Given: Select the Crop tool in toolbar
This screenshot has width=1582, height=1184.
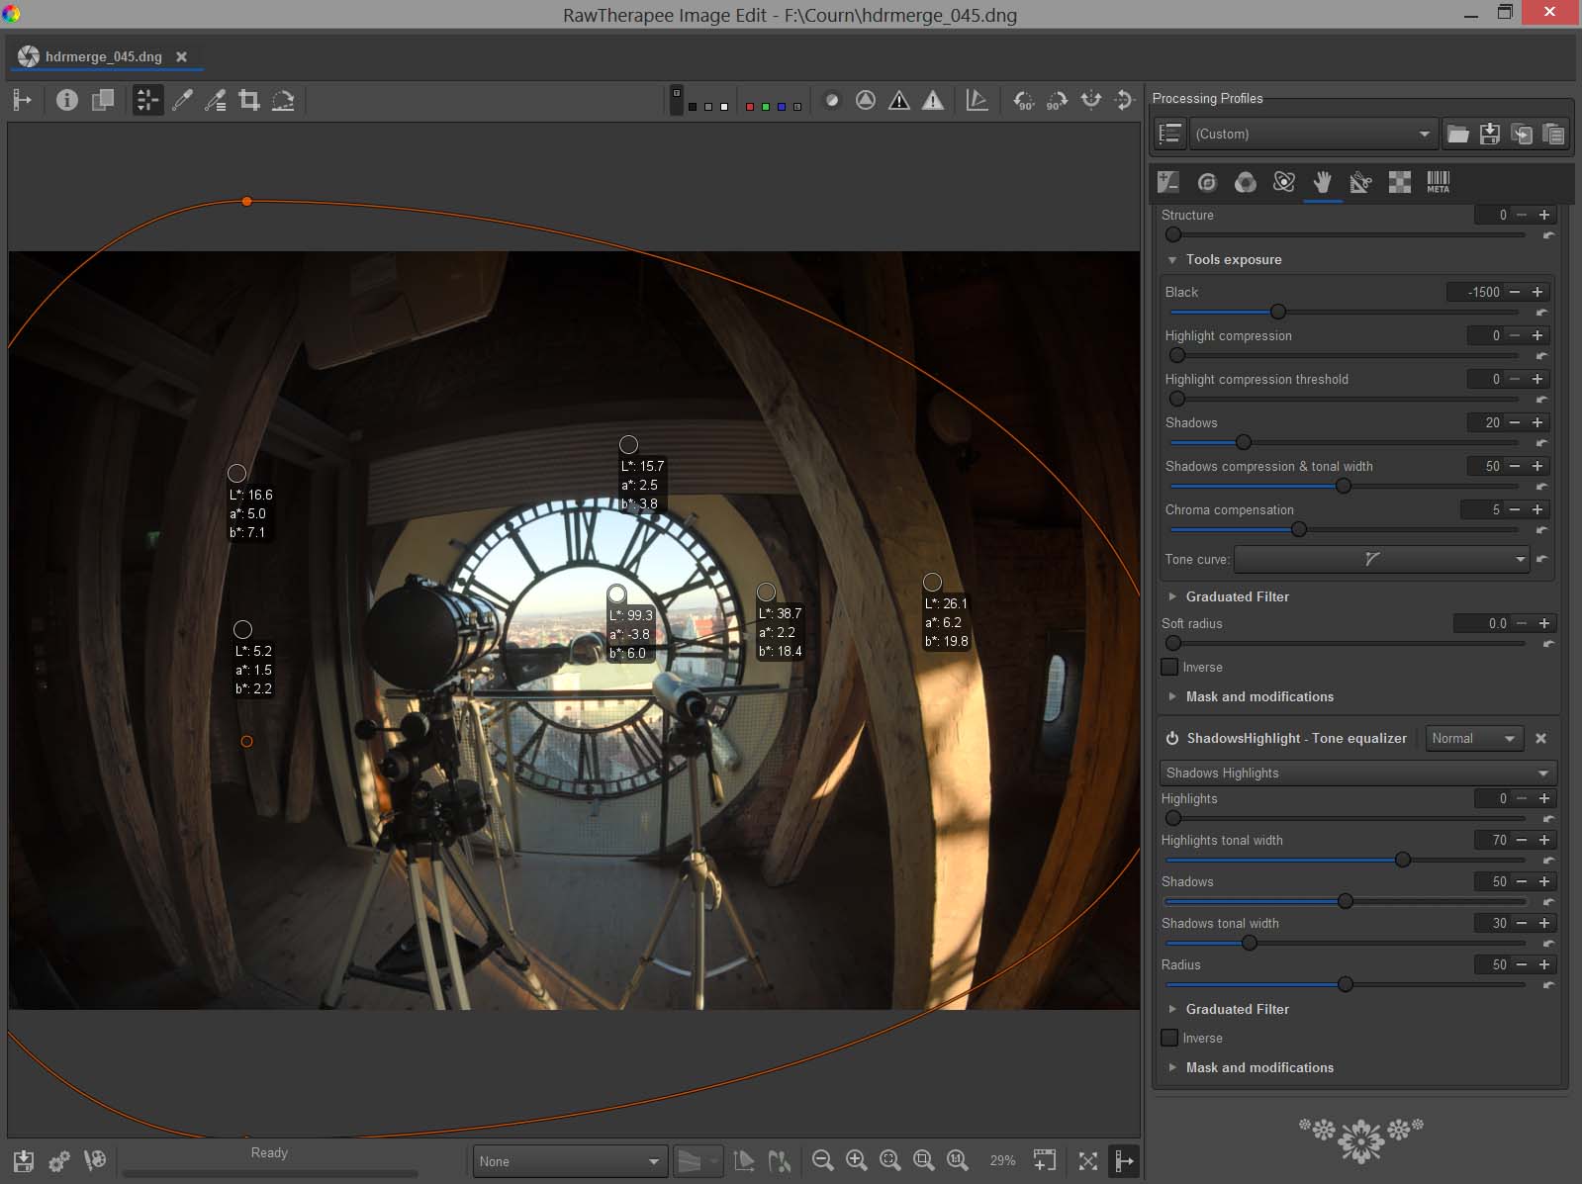Looking at the screenshot, I should (x=249, y=100).
